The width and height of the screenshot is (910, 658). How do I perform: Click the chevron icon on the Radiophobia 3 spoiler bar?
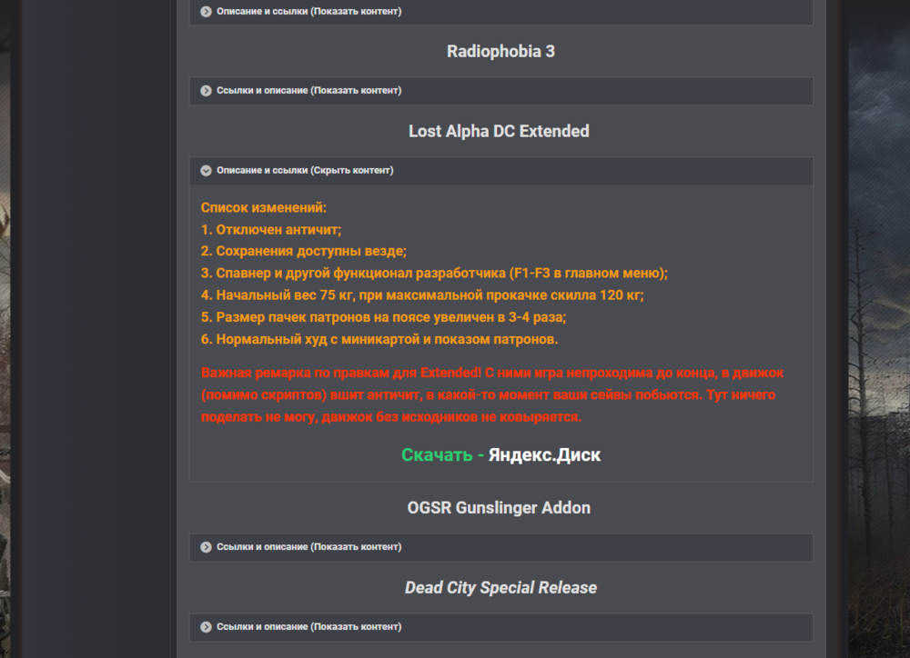204,91
